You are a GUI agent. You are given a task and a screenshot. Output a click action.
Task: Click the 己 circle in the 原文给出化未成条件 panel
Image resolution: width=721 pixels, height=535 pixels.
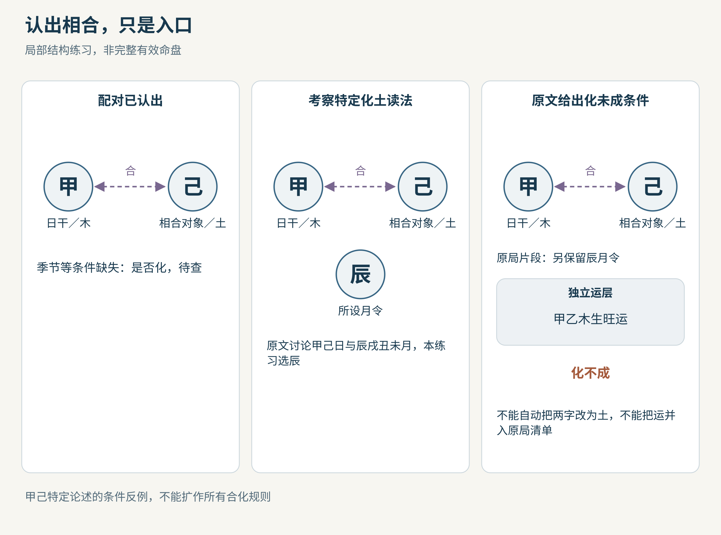[x=653, y=187]
